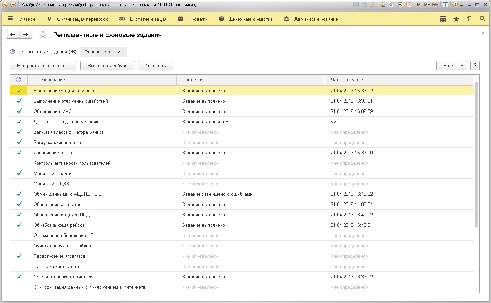Toggle the checkmark for Обработка кэша рейсов
Screen dimensions: 491x303
coord(19,225)
